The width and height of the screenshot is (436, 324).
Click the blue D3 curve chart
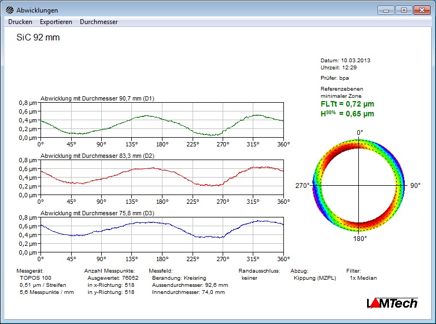[162, 235]
